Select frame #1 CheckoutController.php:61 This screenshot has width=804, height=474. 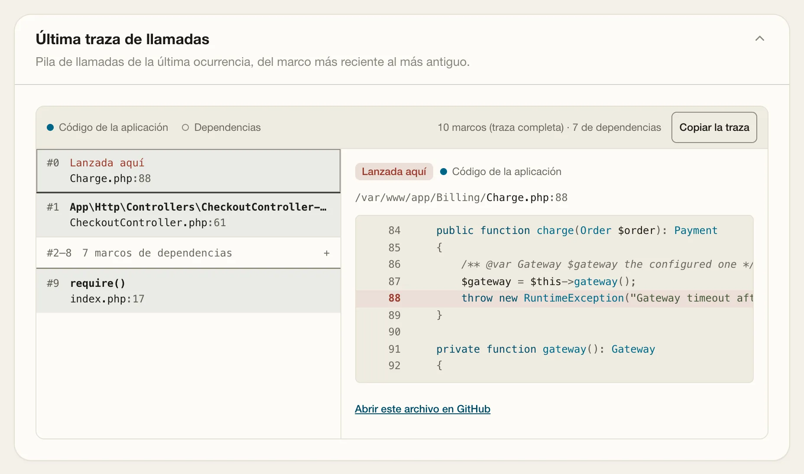[188, 215]
